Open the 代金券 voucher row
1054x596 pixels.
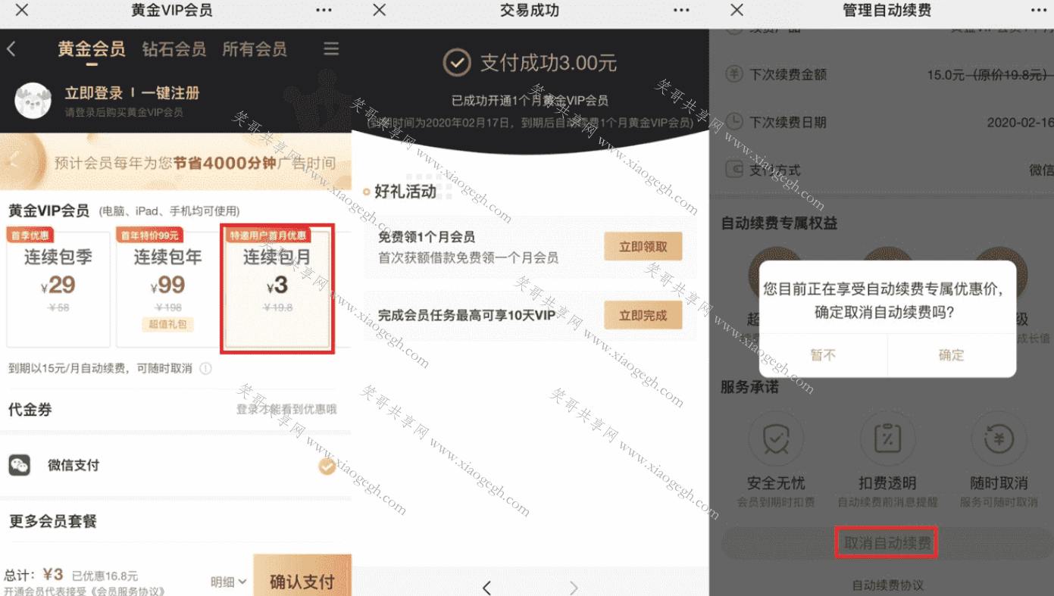pos(176,410)
